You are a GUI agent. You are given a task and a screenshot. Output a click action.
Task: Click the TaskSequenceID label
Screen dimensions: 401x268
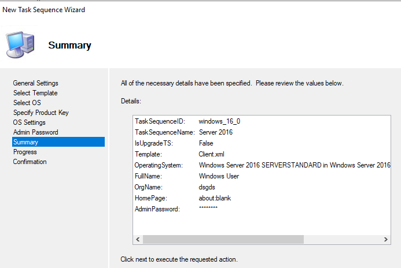pyautogui.click(x=160, y=121)
